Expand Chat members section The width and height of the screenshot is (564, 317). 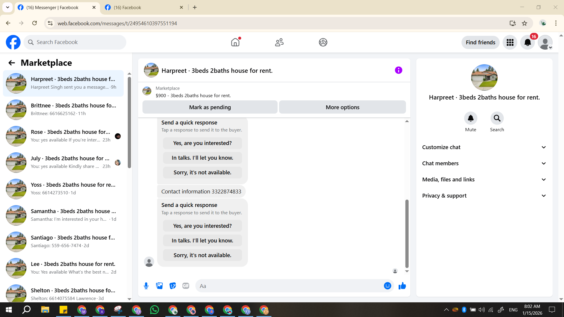pyautogui.click(x=484, y=163)
